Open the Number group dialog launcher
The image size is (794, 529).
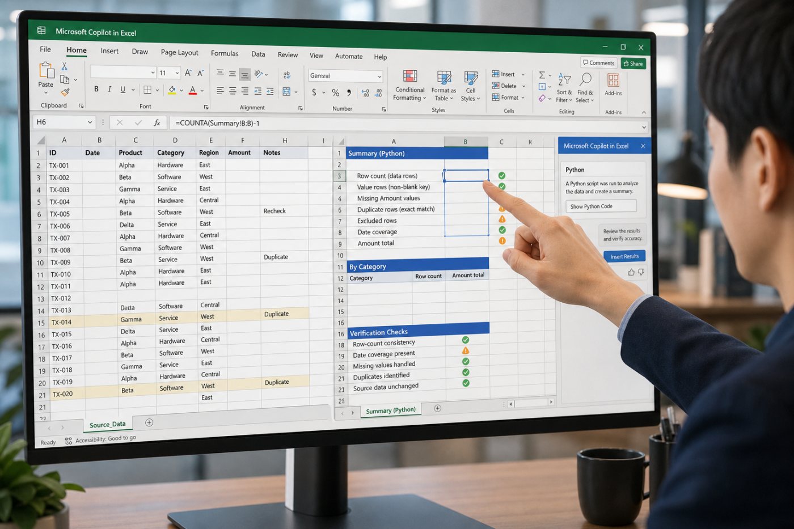pyautogui.click(x=383, y=109)
